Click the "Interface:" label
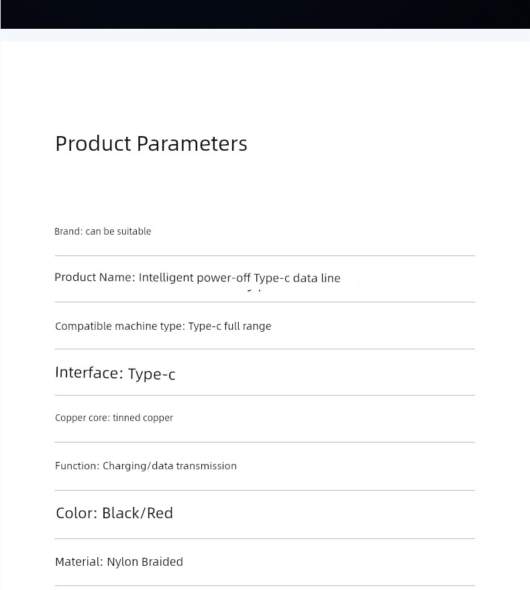This screenshot has height=590, width=530. 89,373
